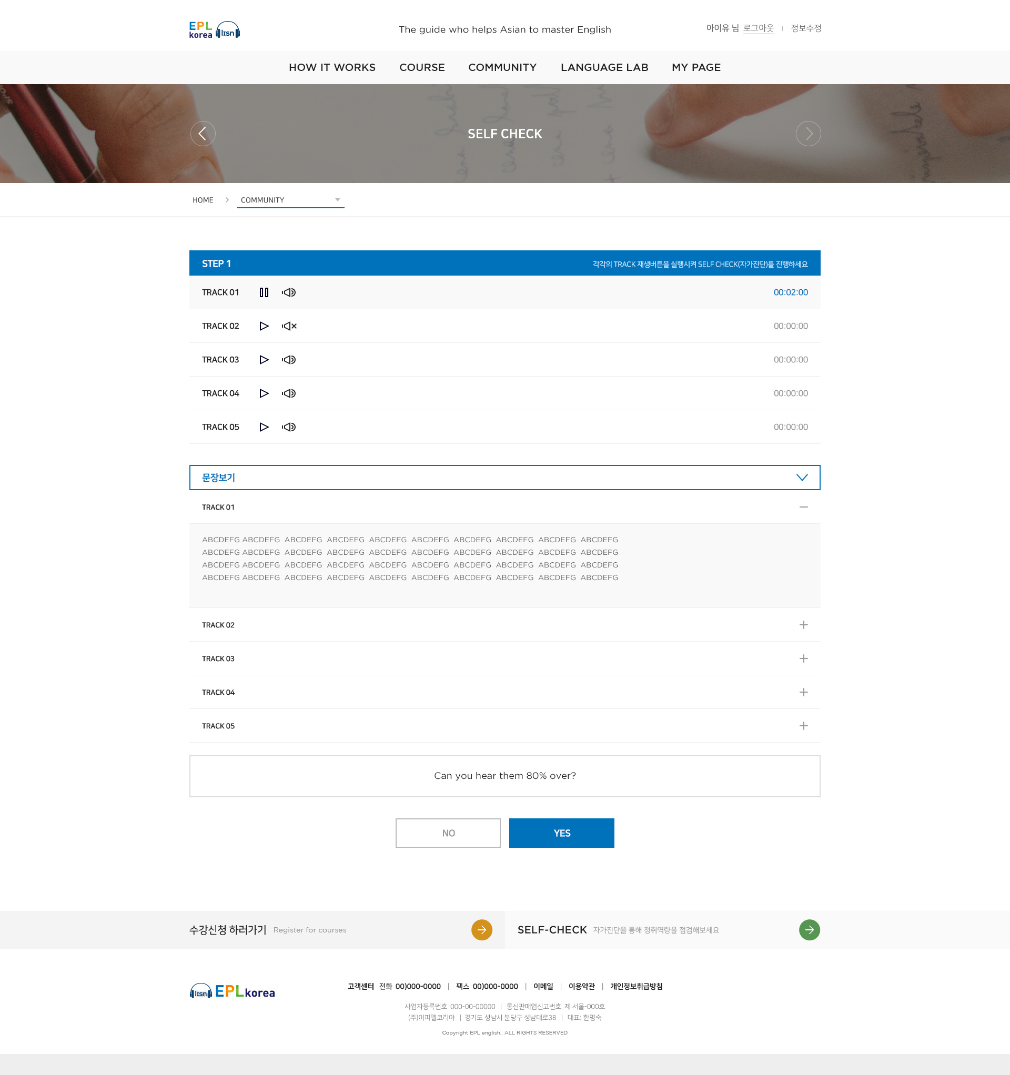Collapse the 문장보기 section chevron
The height and width of the screenshot is (1075, 1010).
click(x=802, y=478)
